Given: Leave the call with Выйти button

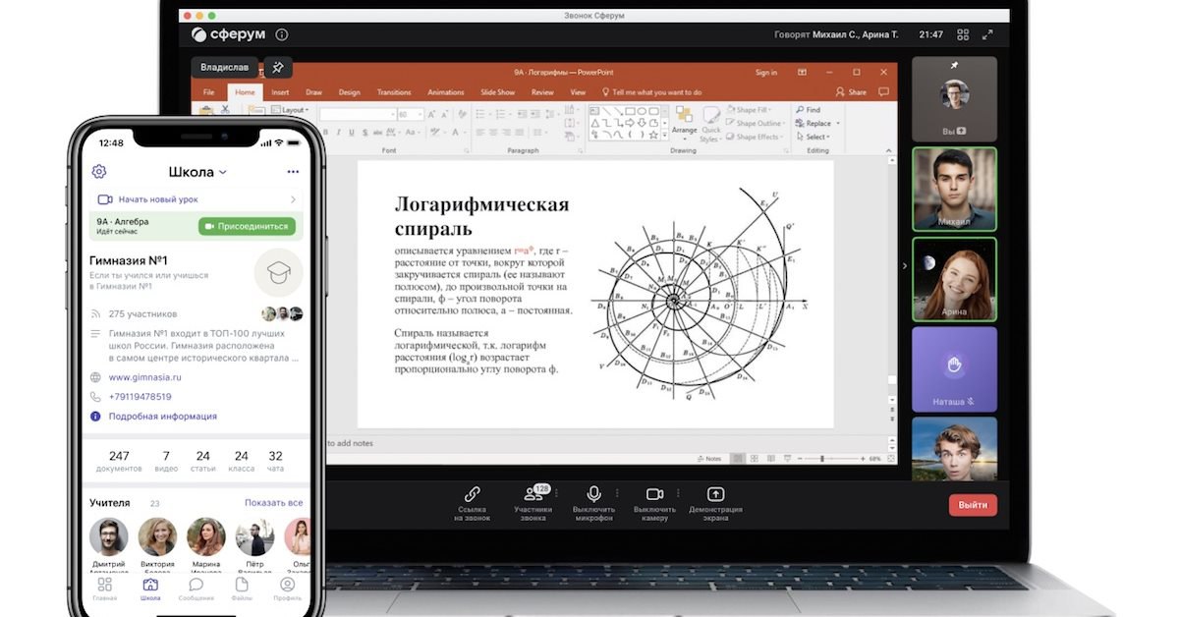Looking at the screenshot, I should tap(973, 505).
